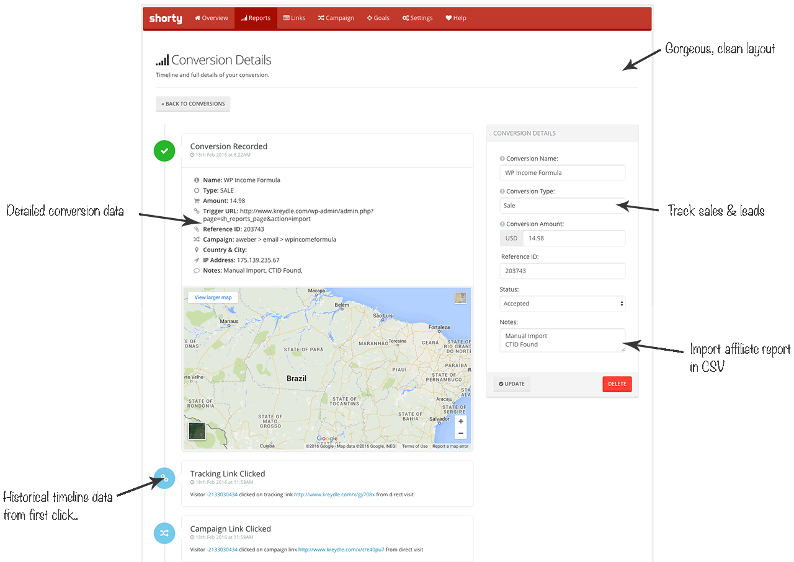This screenshot has height=562, width=794.
Task: Switch map to satellite imagery thumbnail
Action: pyautogui.click(x=197, y=431)
